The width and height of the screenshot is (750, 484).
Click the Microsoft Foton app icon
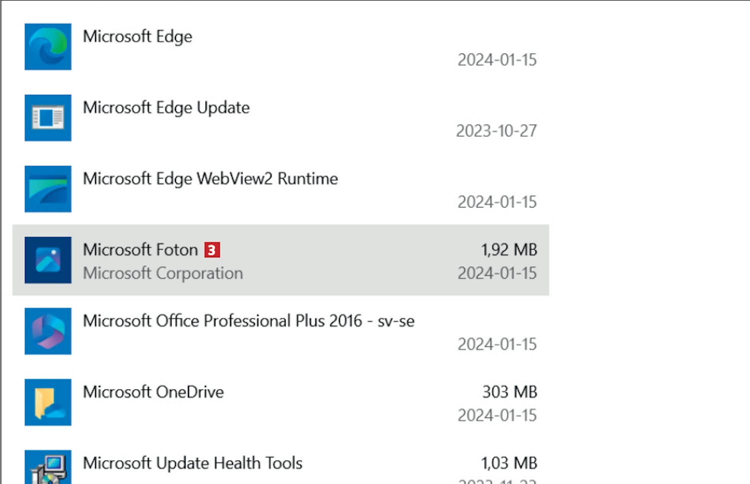(x=48, y=260)
